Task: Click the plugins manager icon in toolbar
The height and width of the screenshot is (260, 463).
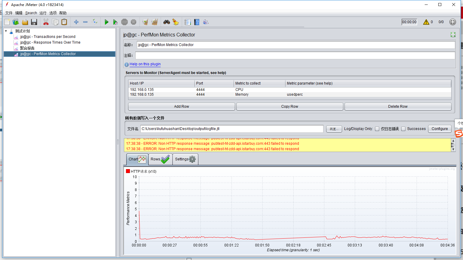Action: tap(206, 22)
